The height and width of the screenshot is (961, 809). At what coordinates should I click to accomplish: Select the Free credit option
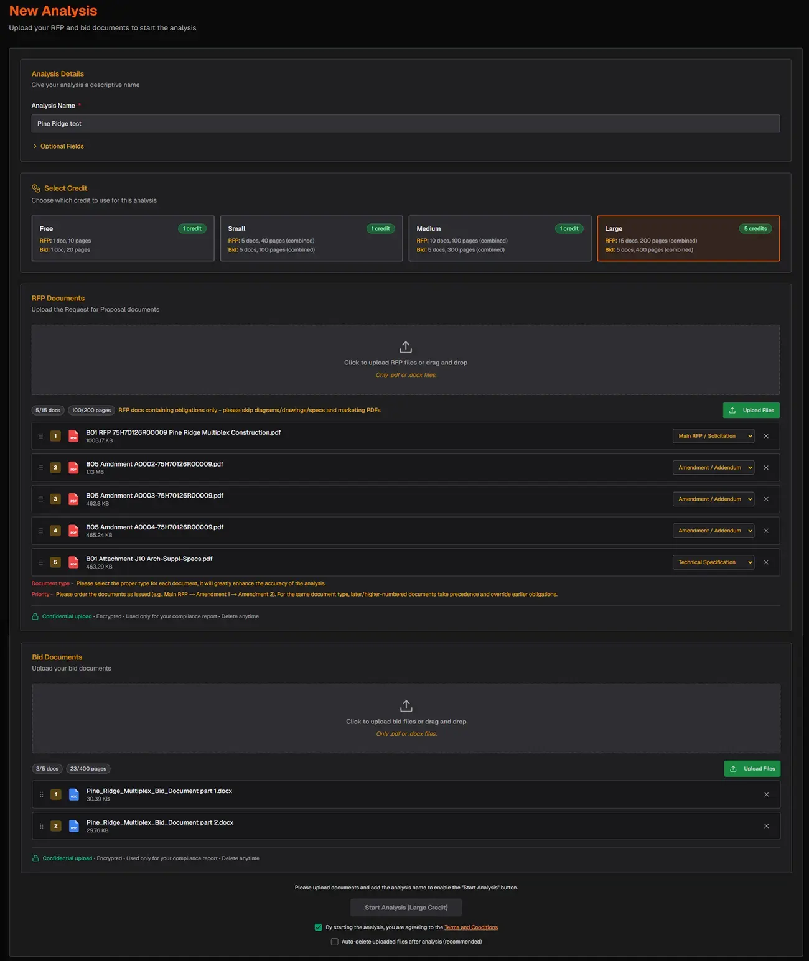pos(123,238)
